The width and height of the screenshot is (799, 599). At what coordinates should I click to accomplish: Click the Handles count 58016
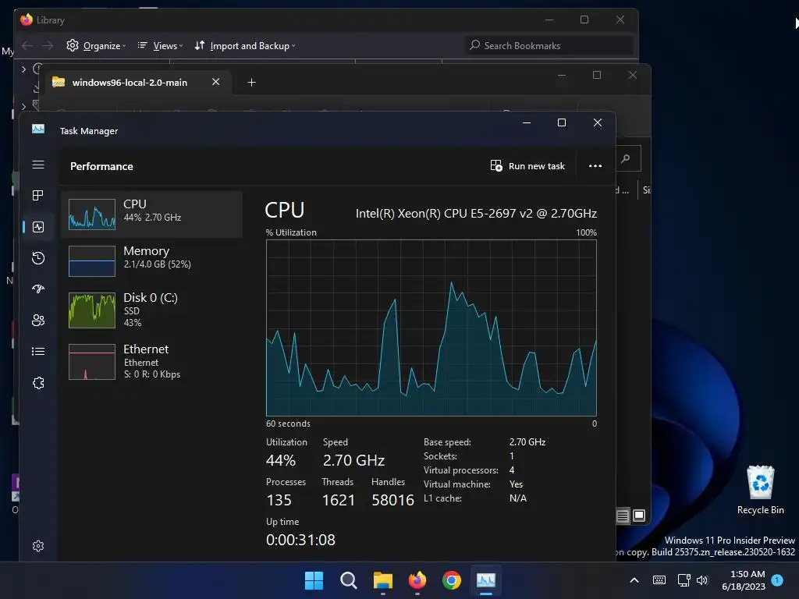(x=393, y=500)
